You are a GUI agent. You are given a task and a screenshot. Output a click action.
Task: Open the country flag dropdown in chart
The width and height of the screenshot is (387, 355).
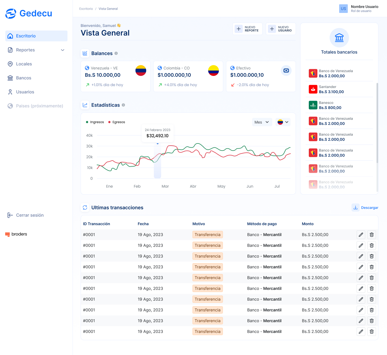(283, 122)
